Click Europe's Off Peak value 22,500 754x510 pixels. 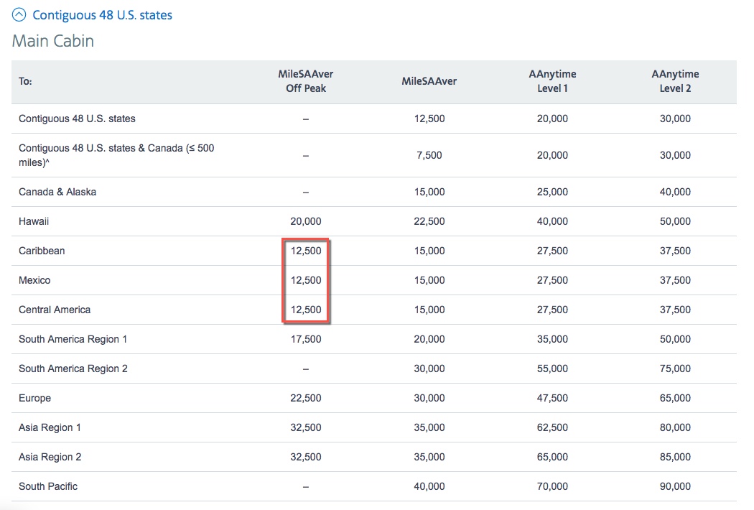point(306,398)
